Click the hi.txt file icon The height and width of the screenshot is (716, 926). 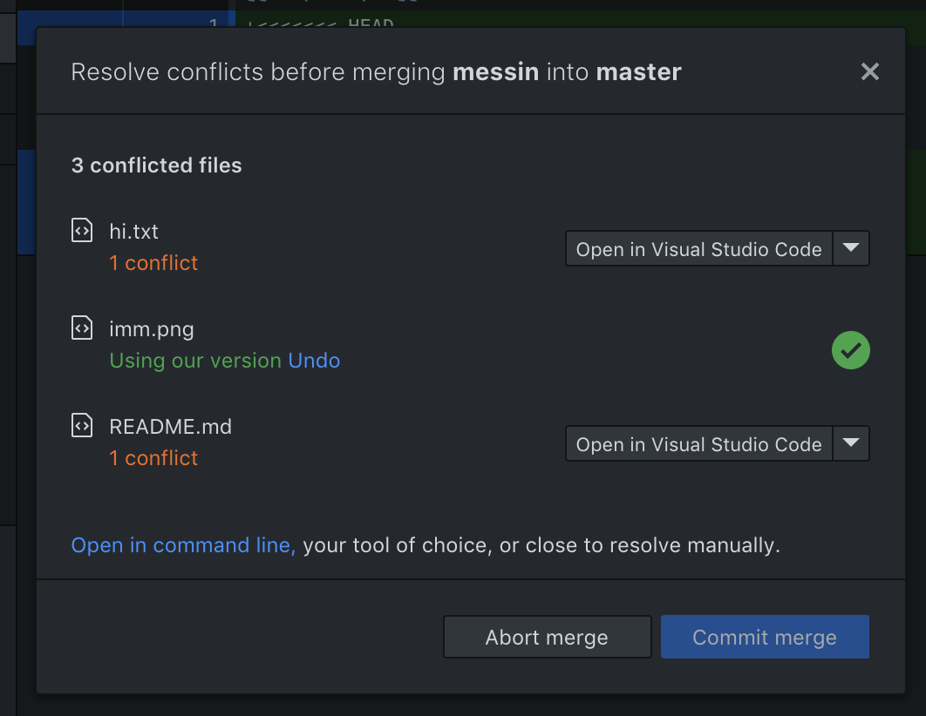82,230
